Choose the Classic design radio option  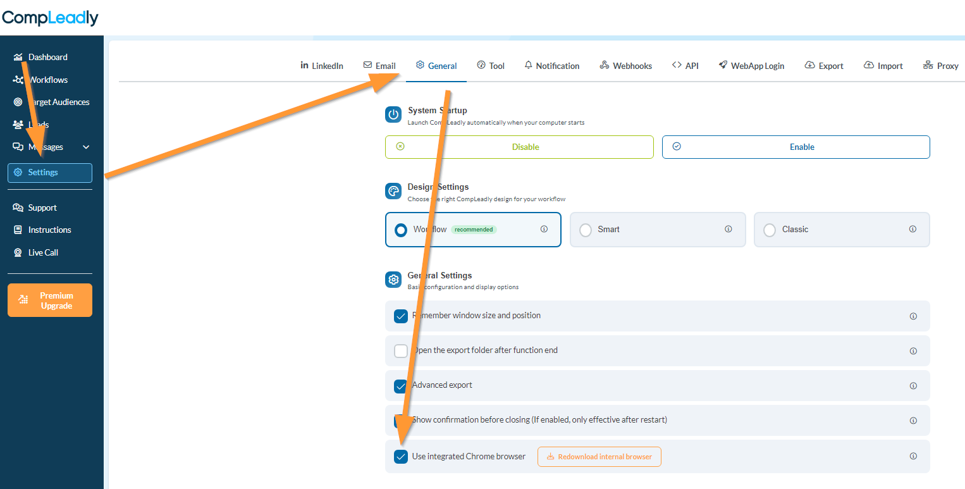(x=770, y=230)
